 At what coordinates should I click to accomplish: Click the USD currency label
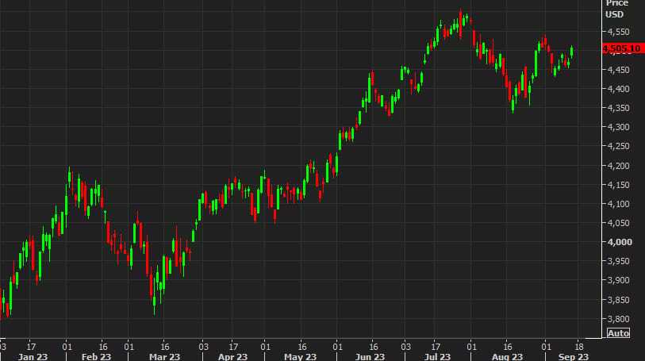click(x=615, y=14)
